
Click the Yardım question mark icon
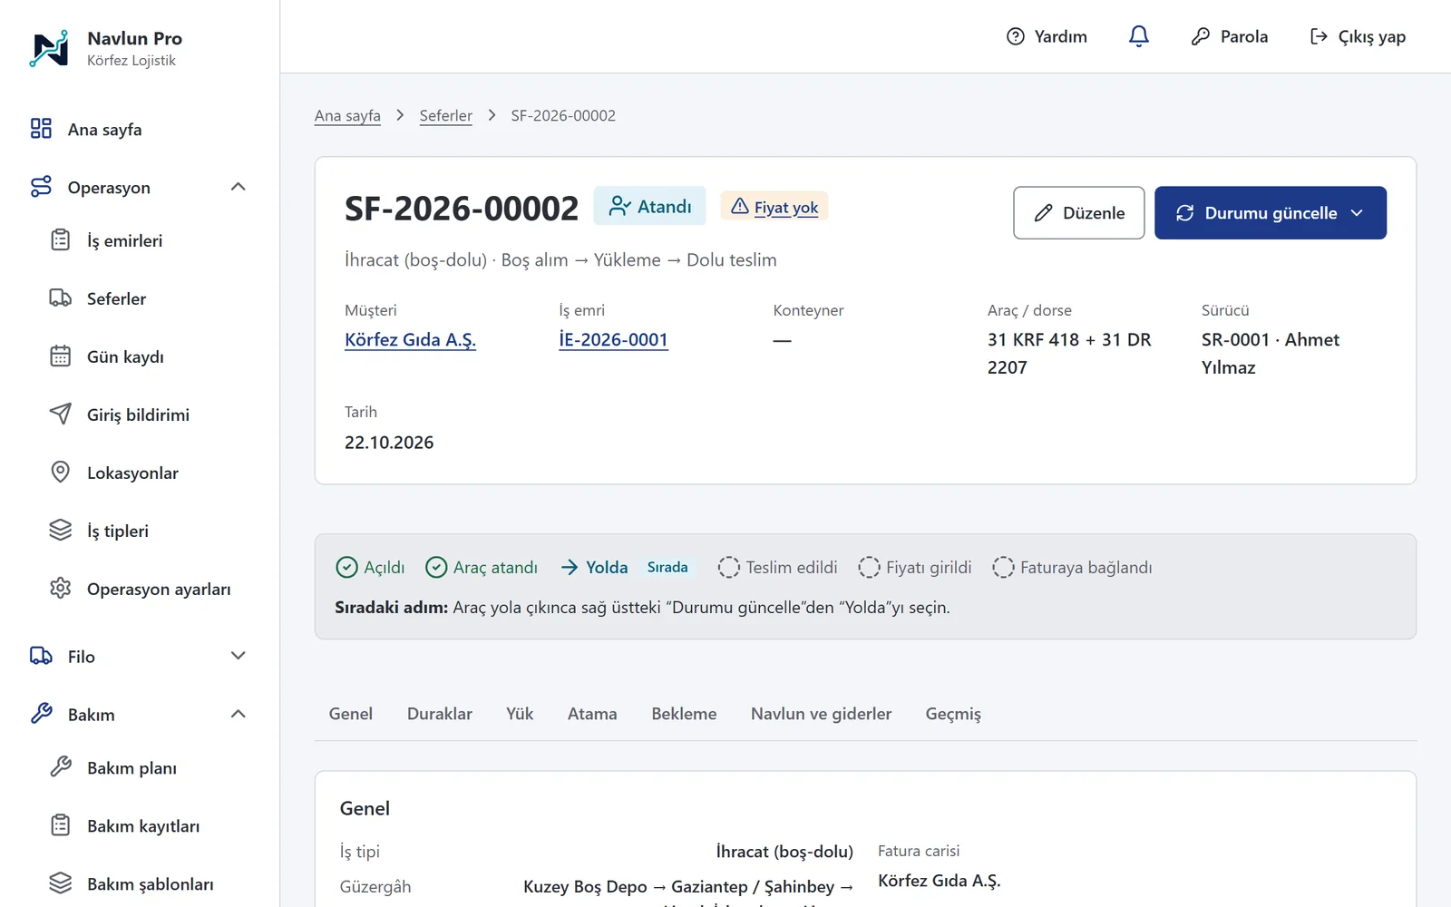pyautogui.click(x=1016, y=36)
